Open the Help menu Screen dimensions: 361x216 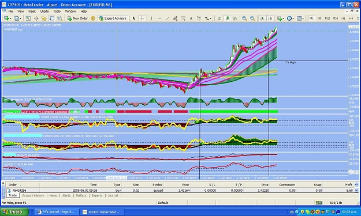coord(84,12)
